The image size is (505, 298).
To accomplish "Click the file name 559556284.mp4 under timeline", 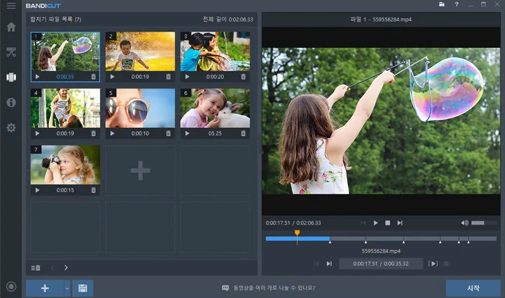I will 381,251.
